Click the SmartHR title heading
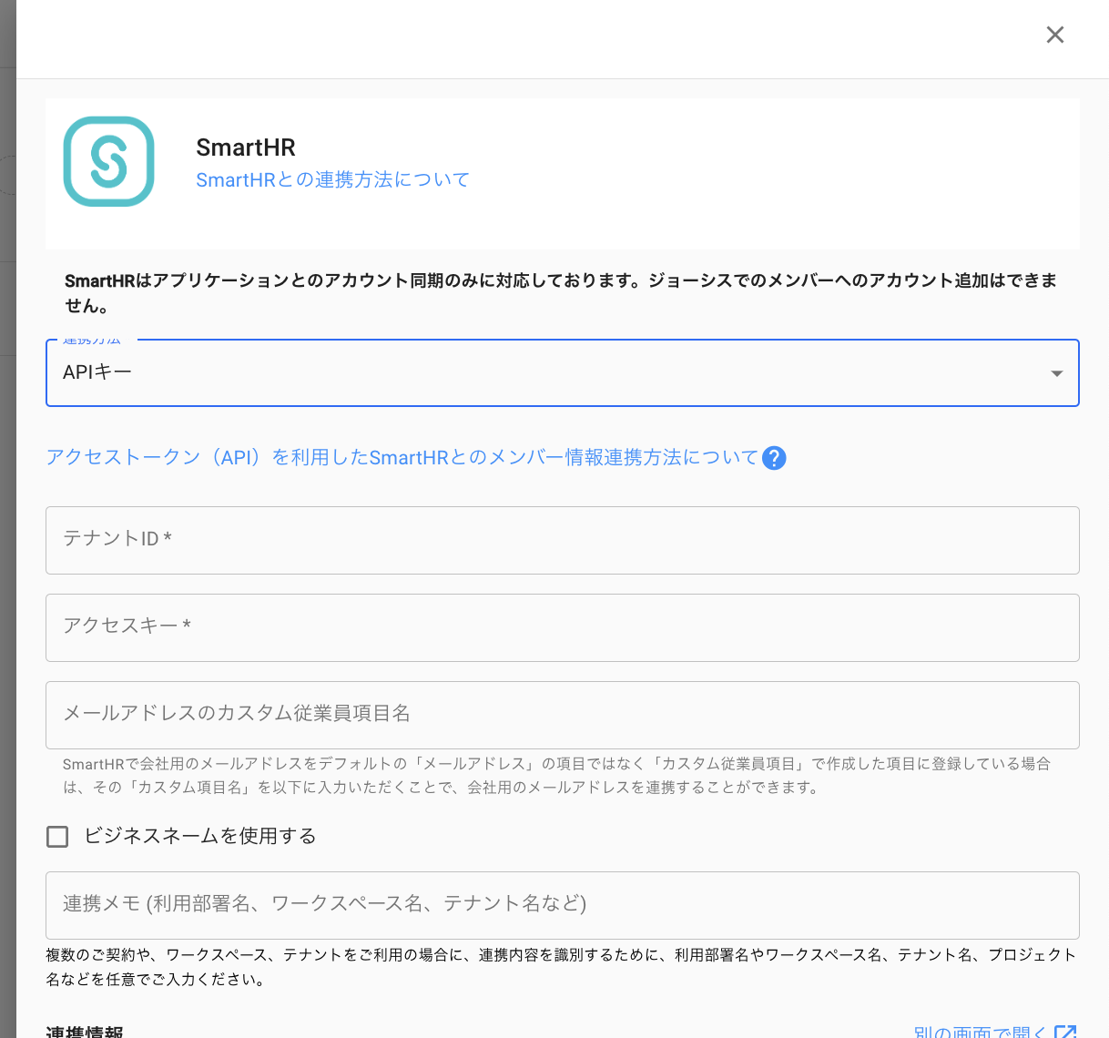 246,148
